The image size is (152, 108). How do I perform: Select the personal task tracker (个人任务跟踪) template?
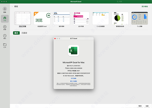point(101,18)
